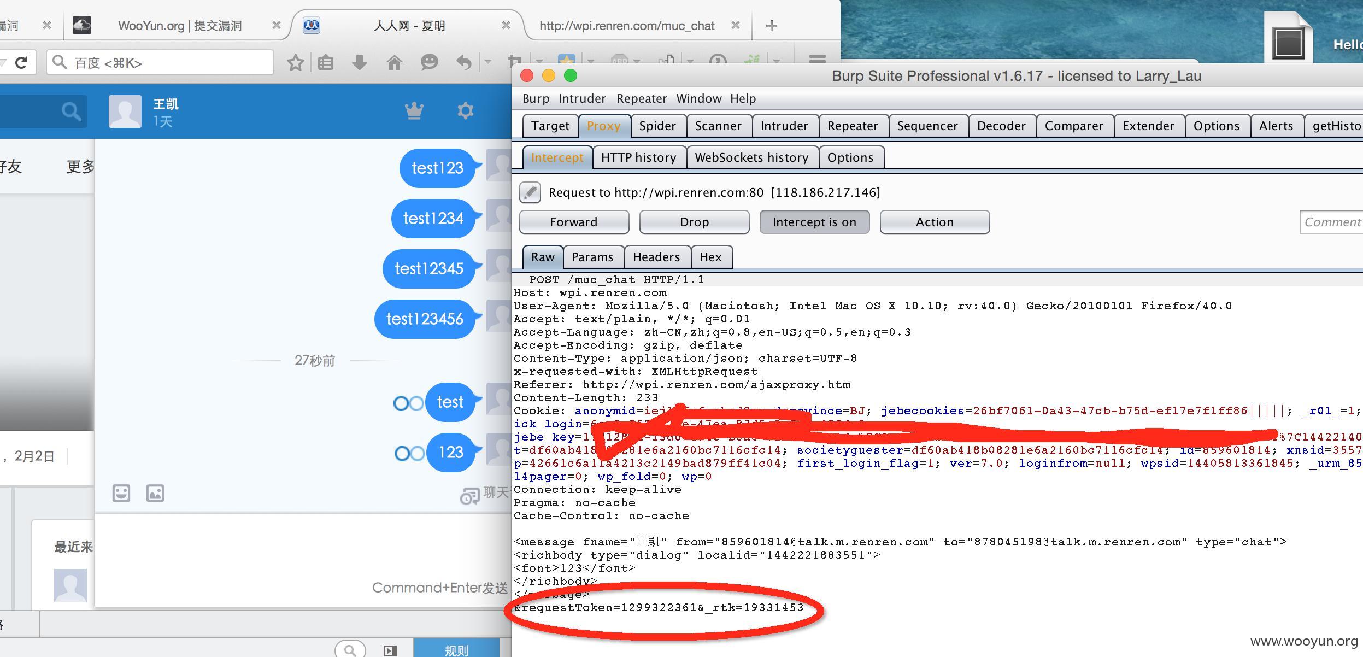Switch to Alerts tab

point(1276,126)
